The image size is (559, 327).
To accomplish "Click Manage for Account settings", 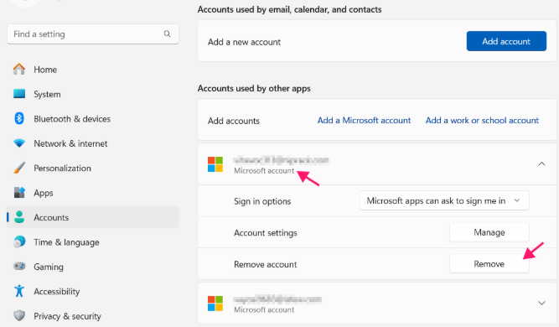I will [489, 232].
